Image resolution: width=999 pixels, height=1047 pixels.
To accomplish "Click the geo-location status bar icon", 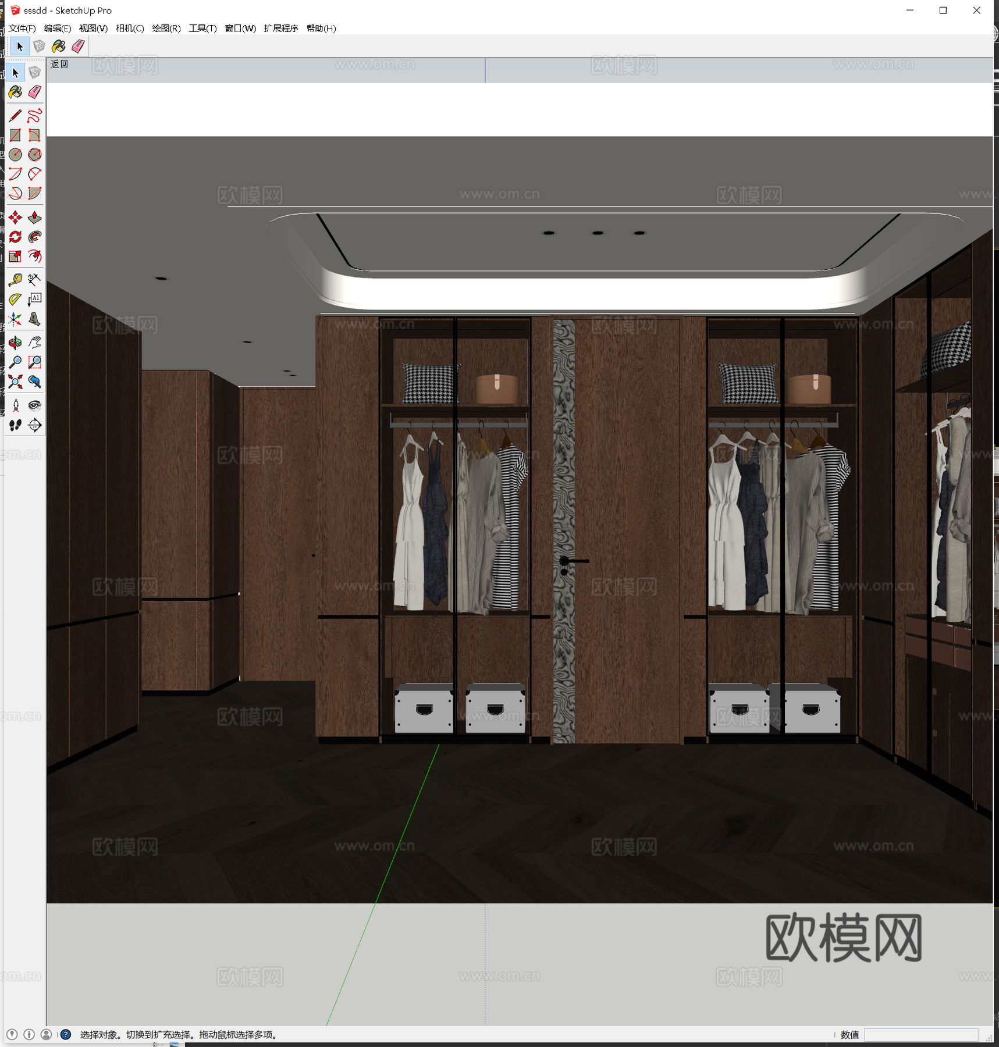I will click(12, 1034).
